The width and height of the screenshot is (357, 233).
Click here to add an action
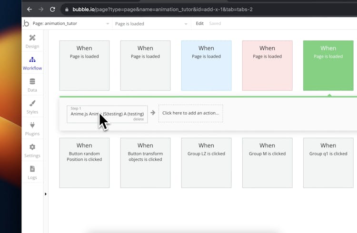[190, 113]
